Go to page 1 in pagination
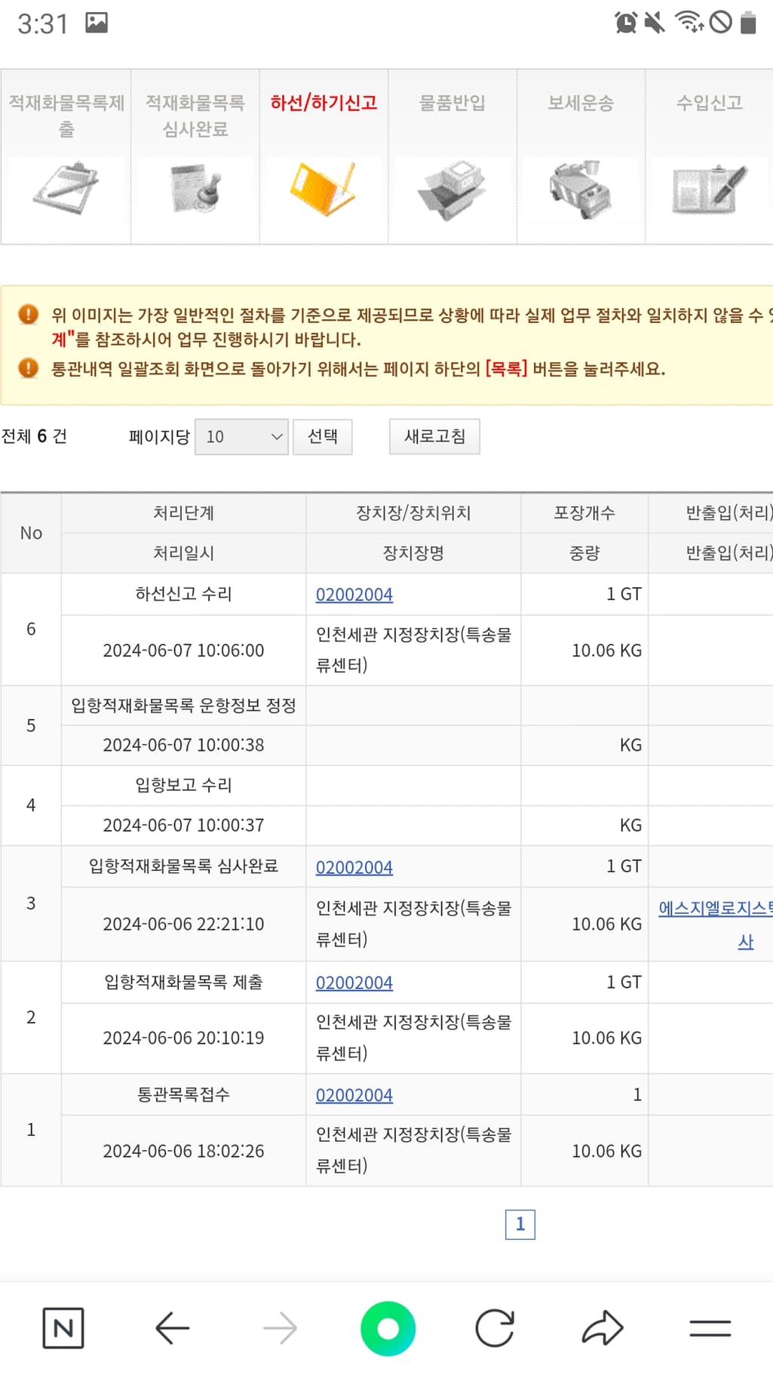Viewport: 773px width, 1375px height. [x=520, y=1224]
